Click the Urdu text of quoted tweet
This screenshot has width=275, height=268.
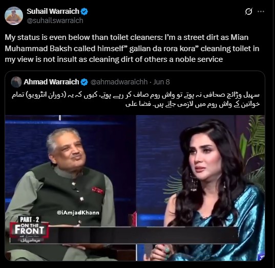click(136, 99)
